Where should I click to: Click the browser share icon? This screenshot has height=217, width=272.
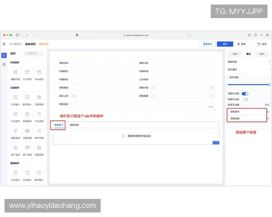pos(256,35)
